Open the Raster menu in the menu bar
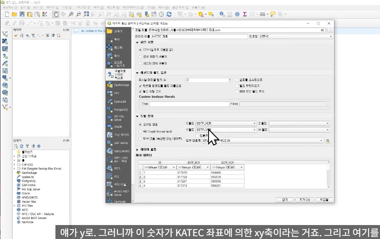380x239 pixels. pyautogui.click(x=113, y=8)
